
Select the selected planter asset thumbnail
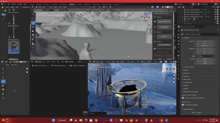[x=14, y=47]
